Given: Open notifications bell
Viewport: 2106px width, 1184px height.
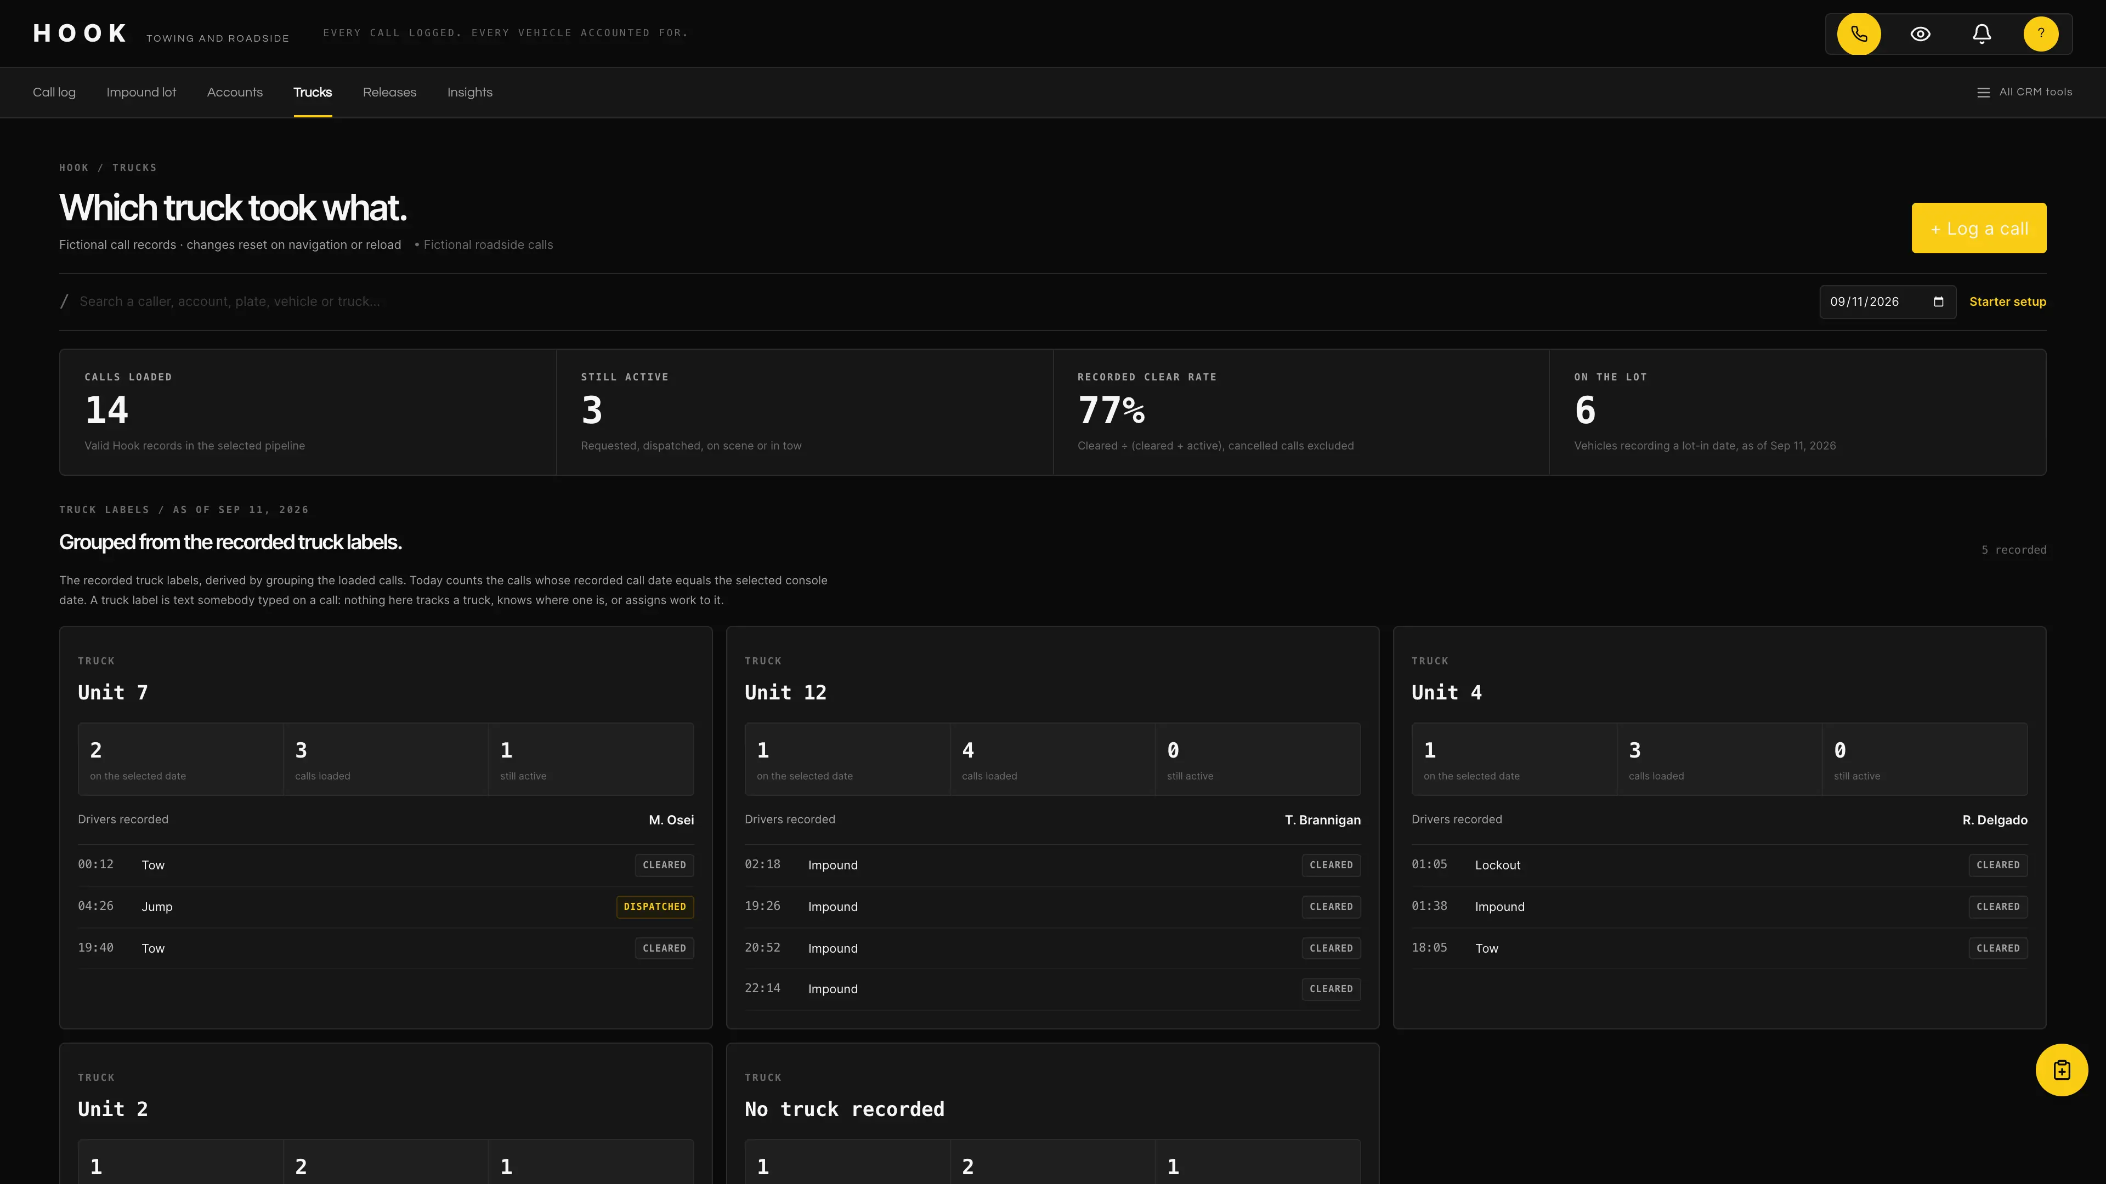Looking at the screenshot, I should click(x=1981, y=33).
